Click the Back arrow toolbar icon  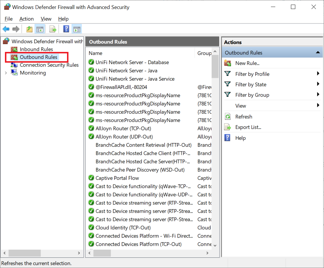coord(6,29)
